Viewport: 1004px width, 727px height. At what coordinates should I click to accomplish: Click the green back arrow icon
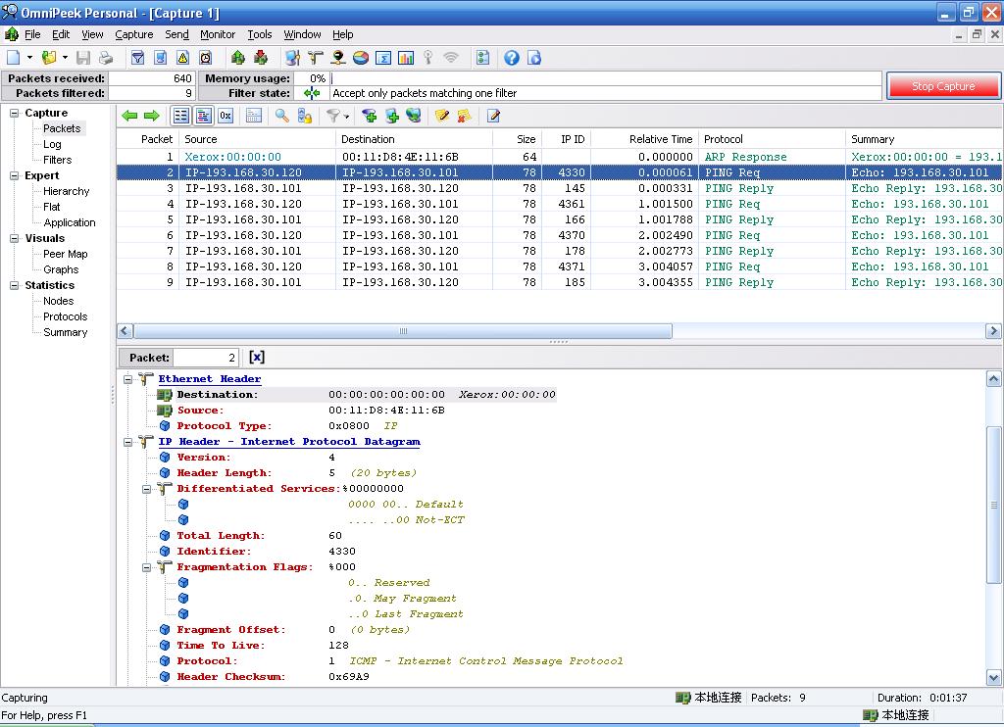[129, 116]
